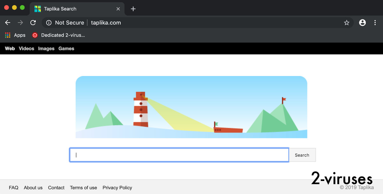Click the browser back arrow
The width and height of the screenshot is (383, 194).
8,23
